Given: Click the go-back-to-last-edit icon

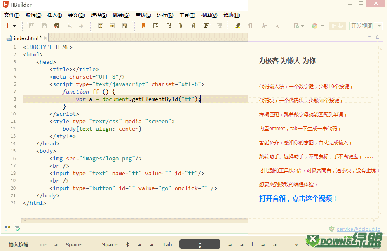Looking at the screenshot, I should click(x=206, y=26).
